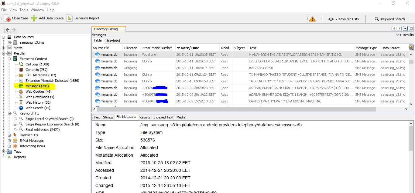Click the Extracted Content icon
Screen dimensions: 415x193
click(15, 59)
